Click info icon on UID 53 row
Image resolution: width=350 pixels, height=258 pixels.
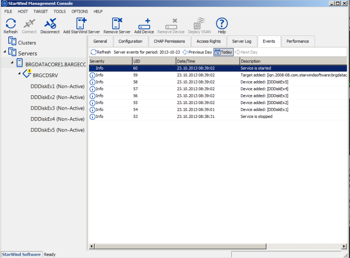click(92, 117)
